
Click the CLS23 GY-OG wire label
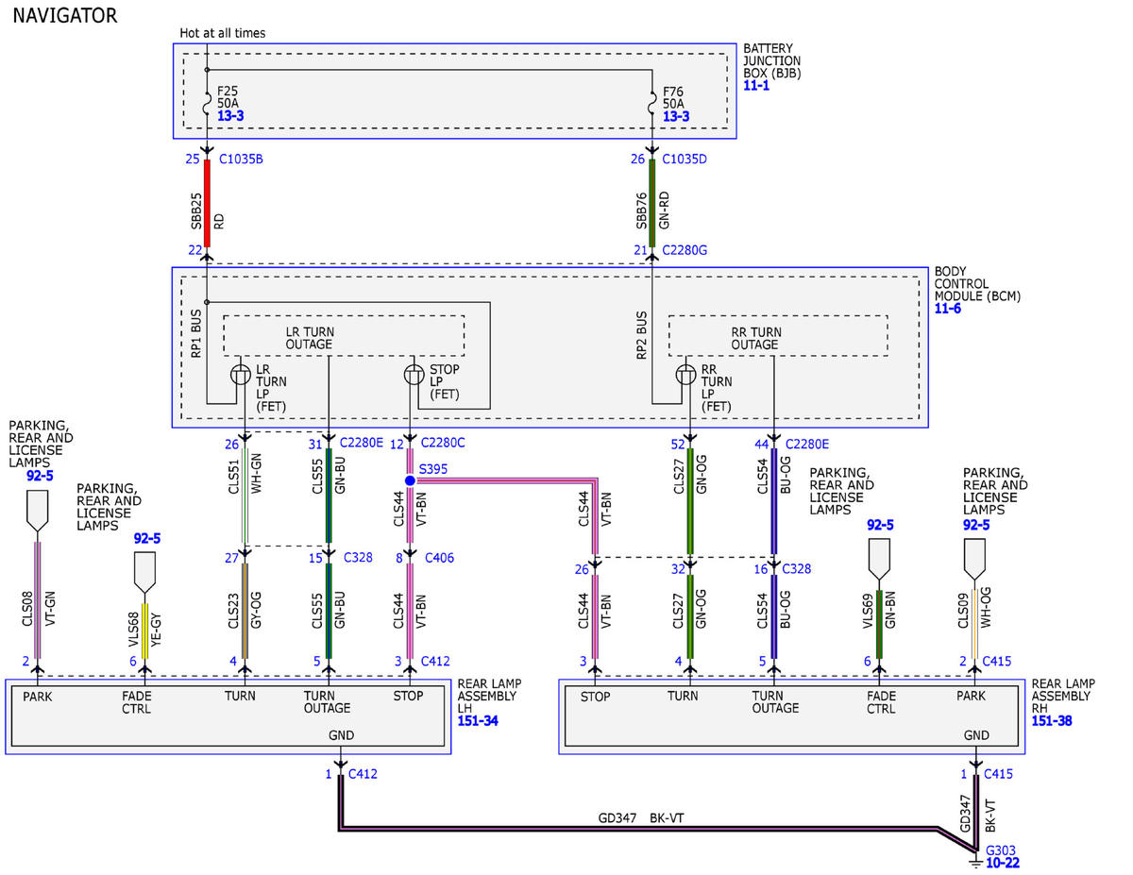(x=245, y=610)
